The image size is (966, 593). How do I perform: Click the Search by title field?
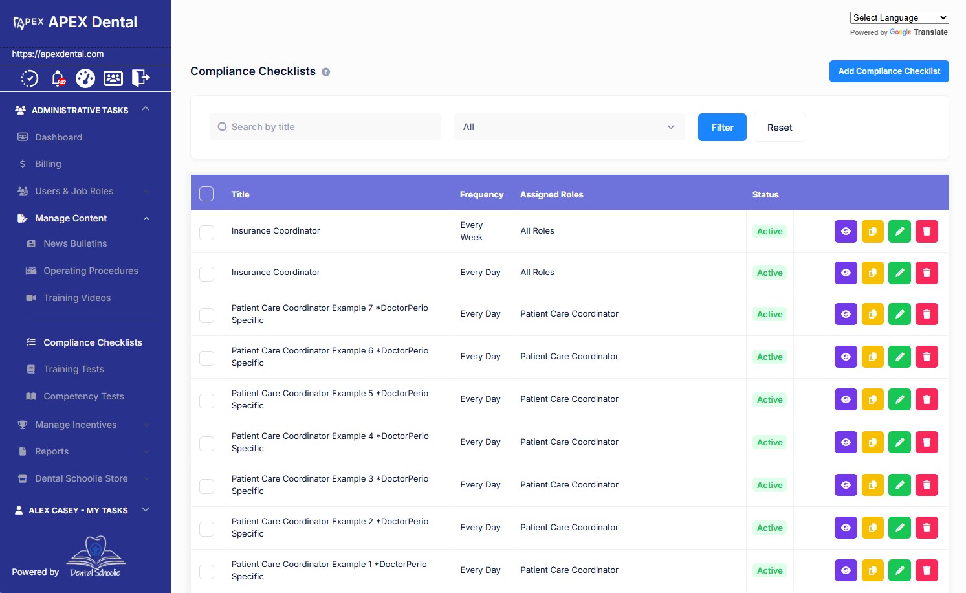(325, 127)
